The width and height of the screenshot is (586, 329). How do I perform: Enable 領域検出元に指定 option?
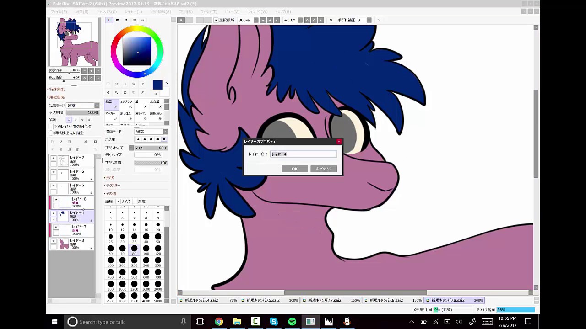[51, 133]
